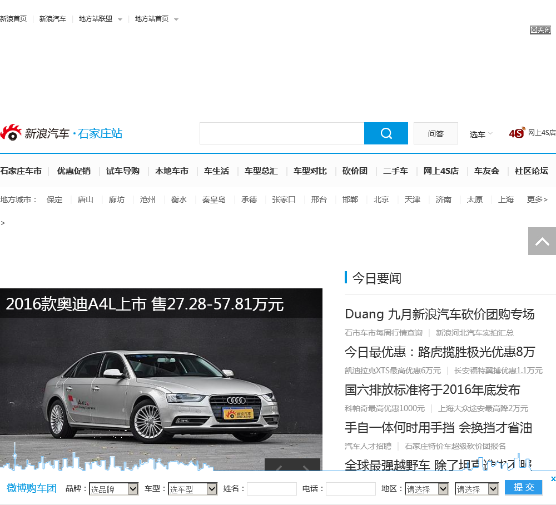Image resolution: width=556 pixels, height=505 pixels.
Task: Select city 保定
Action: (x=54, y=199)
